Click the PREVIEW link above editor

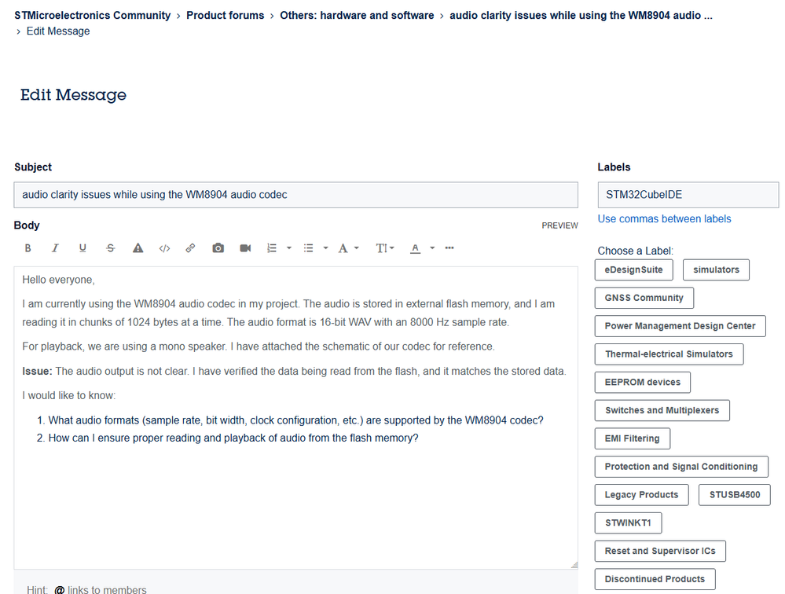click(559, 225)
